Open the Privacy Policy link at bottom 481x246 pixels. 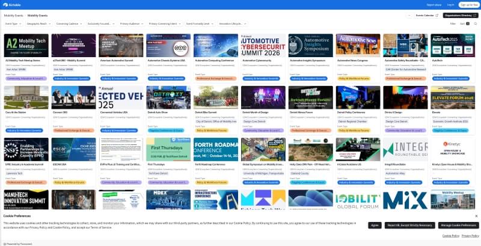pyautogui.click(x=470, y=236)
